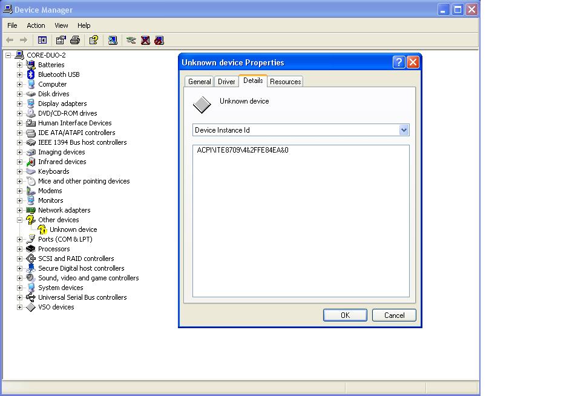Select Mice and other pointing devices
This screenshot has width=581, height=396.
[x=84, y=181]
